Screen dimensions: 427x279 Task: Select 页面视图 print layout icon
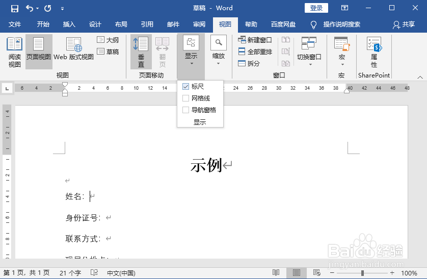pos(39,52)
